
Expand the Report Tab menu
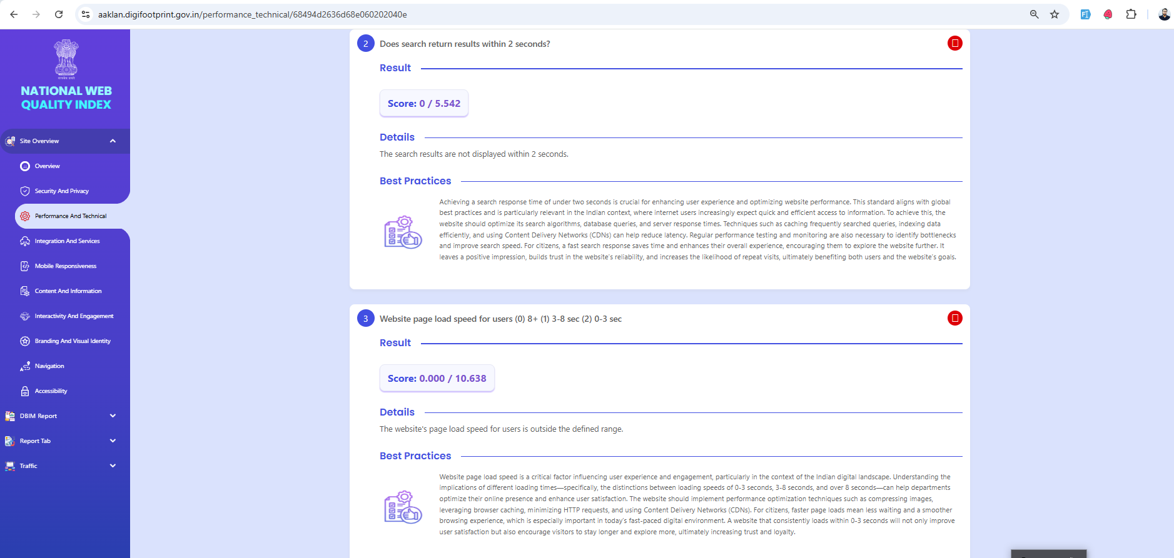coord(113,441)
